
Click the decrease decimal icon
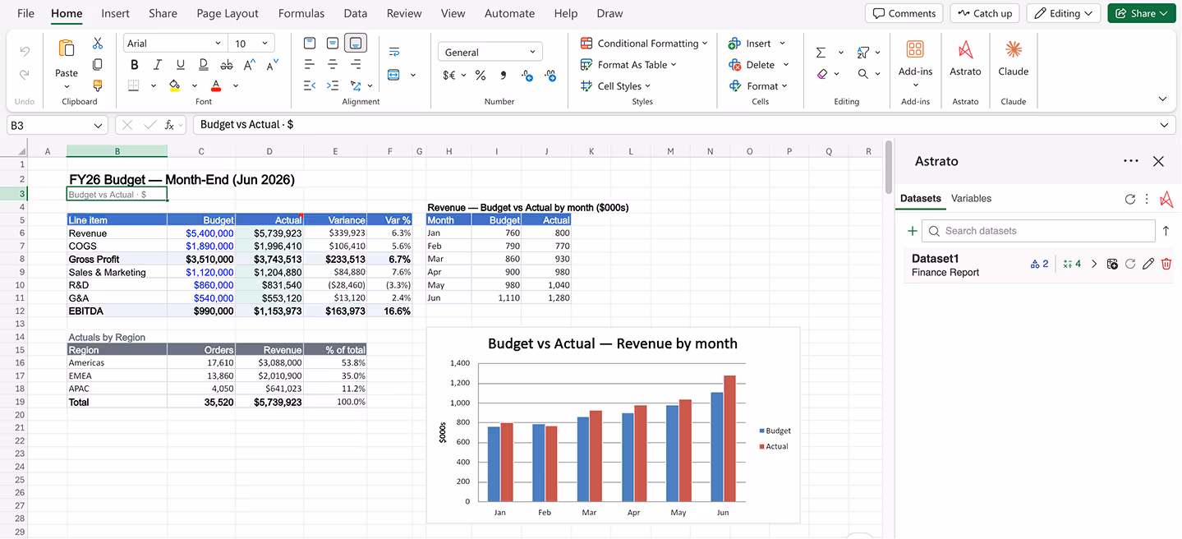point(550,76)
